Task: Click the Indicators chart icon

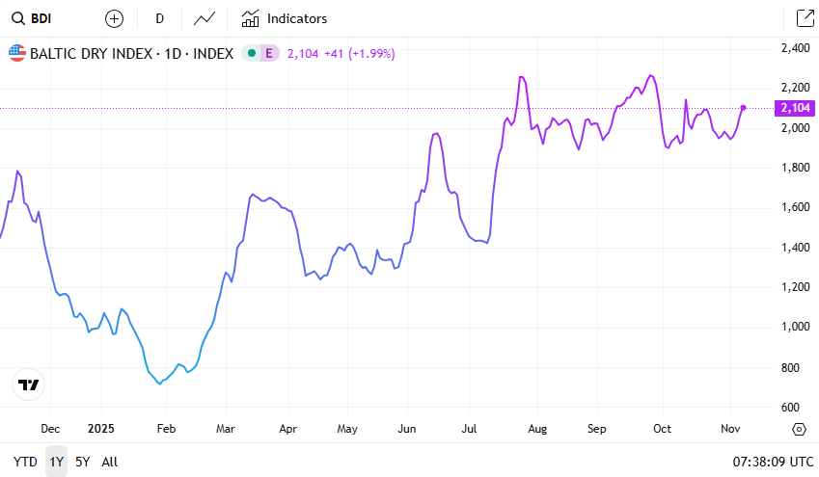Action: click(250, 18)
